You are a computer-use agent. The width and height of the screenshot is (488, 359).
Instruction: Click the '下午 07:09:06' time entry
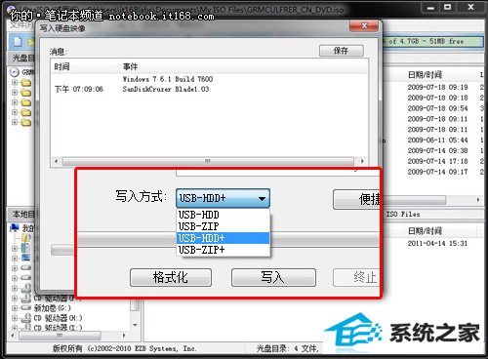tap(79, 89)
